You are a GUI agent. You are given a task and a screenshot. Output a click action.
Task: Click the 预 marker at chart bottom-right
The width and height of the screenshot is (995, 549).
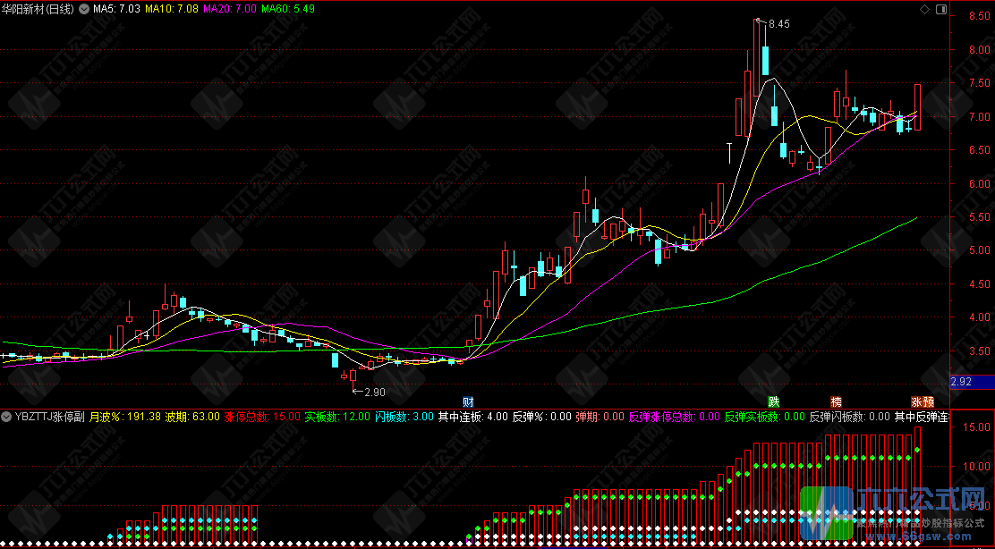[x=929, y=402]
